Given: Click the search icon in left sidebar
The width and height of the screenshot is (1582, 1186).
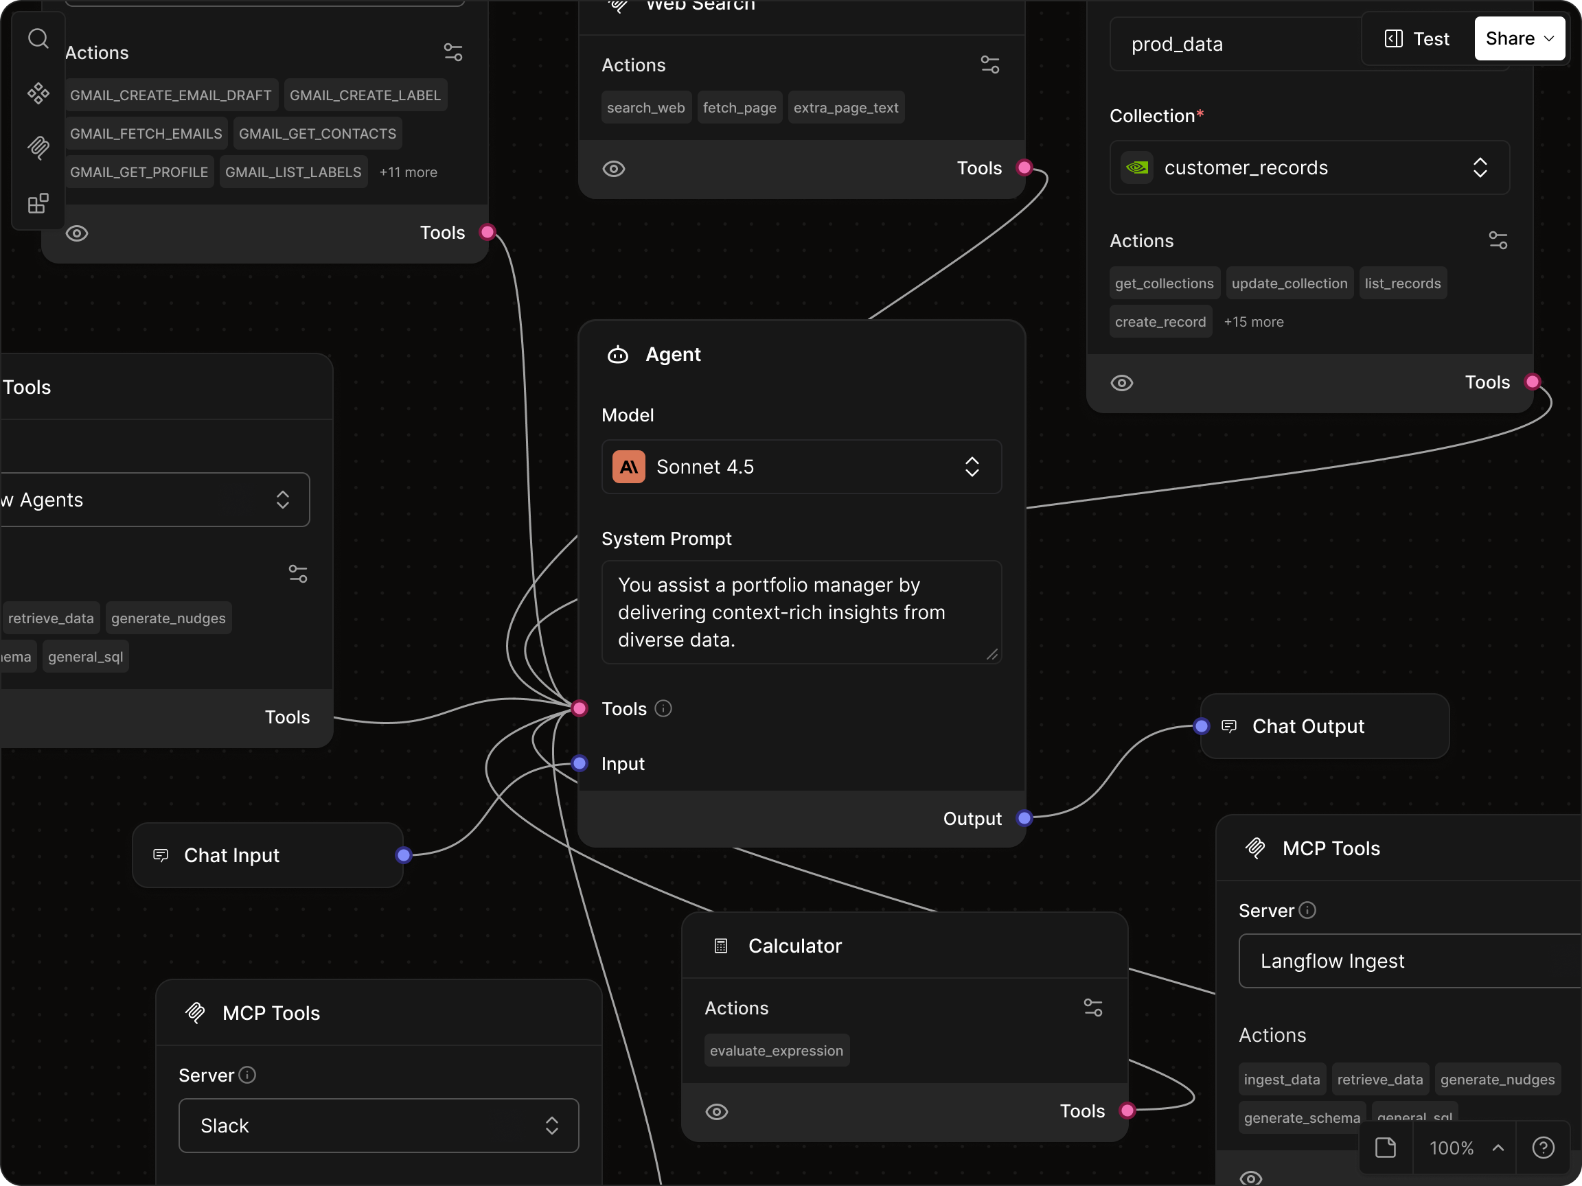Looking at the screenshot, I should (38, 38).
